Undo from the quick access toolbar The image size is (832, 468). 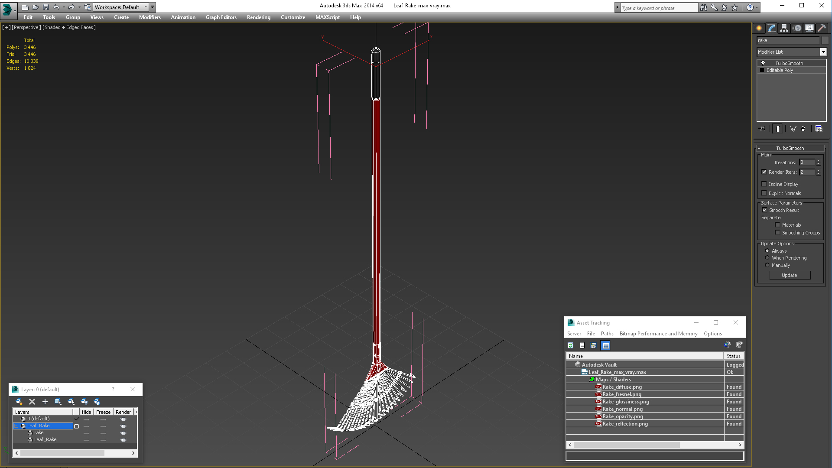(x=56, y=7)
